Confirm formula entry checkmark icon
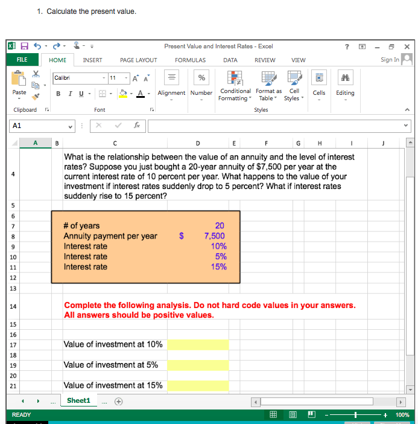This screenshot has width=418, height=424. [x=118, y=125]
